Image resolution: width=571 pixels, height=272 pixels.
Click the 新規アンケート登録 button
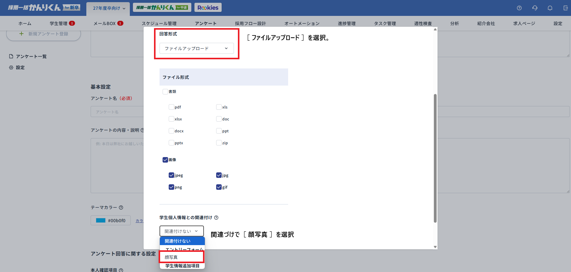(x=43, y=34)
